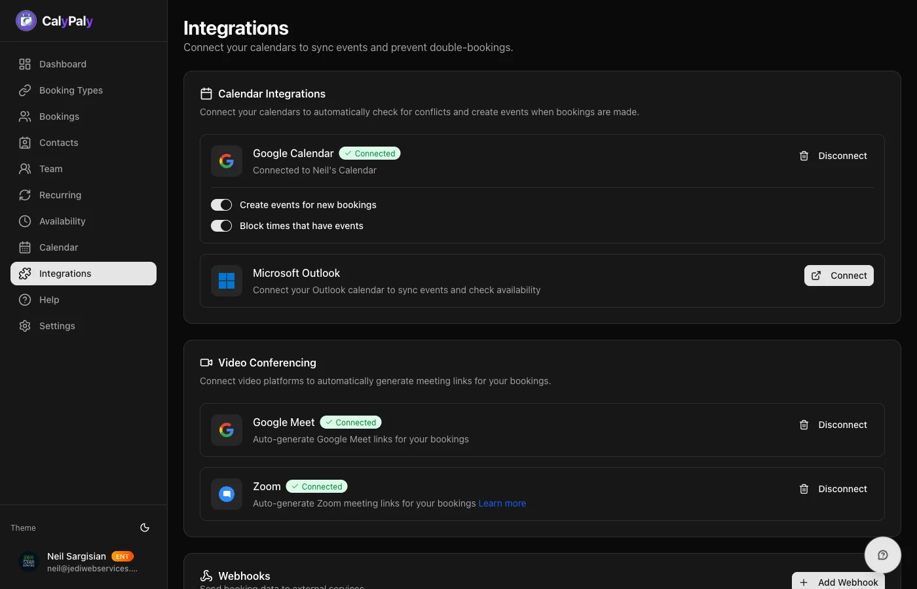Select the Availability clock icon
917x589 pixels.
(25, 221)
